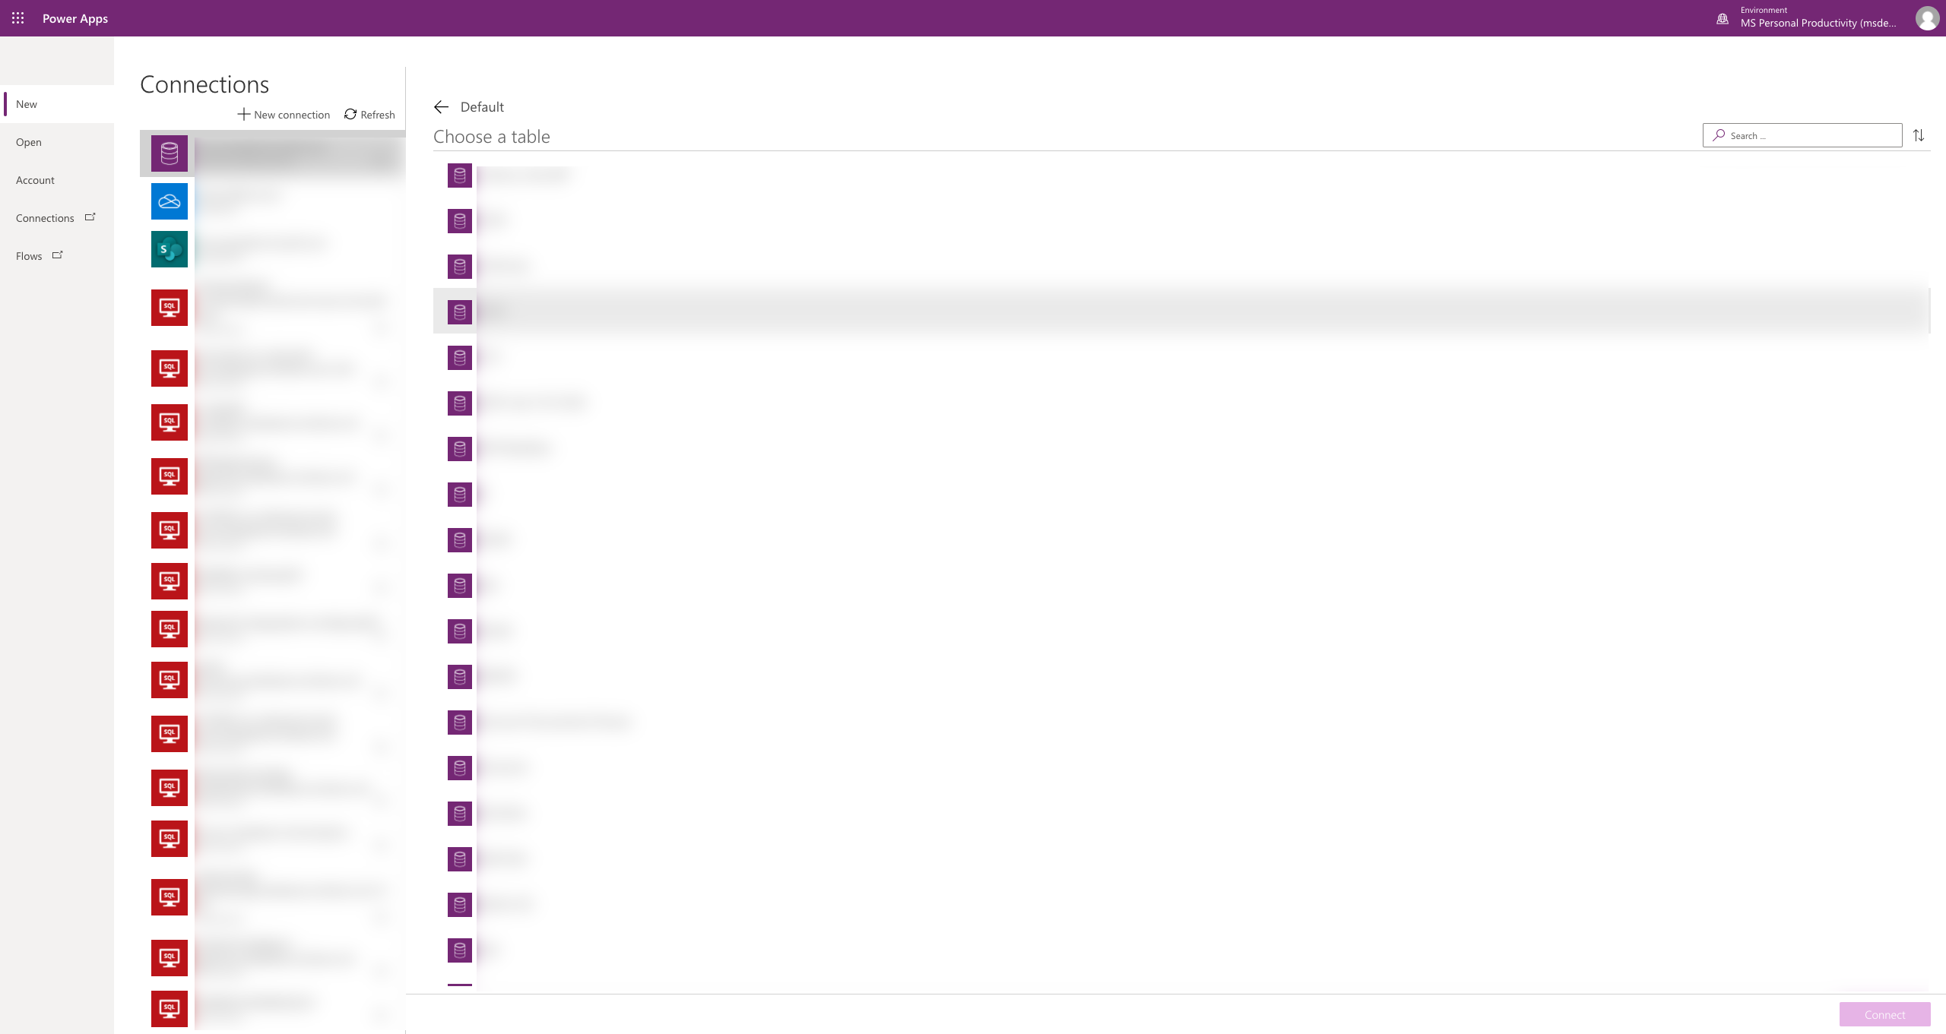The width and height of the screenshot is (1946, 1034).
Task: Select the OneDrive connection icon
Action: [x=169, y=201]
